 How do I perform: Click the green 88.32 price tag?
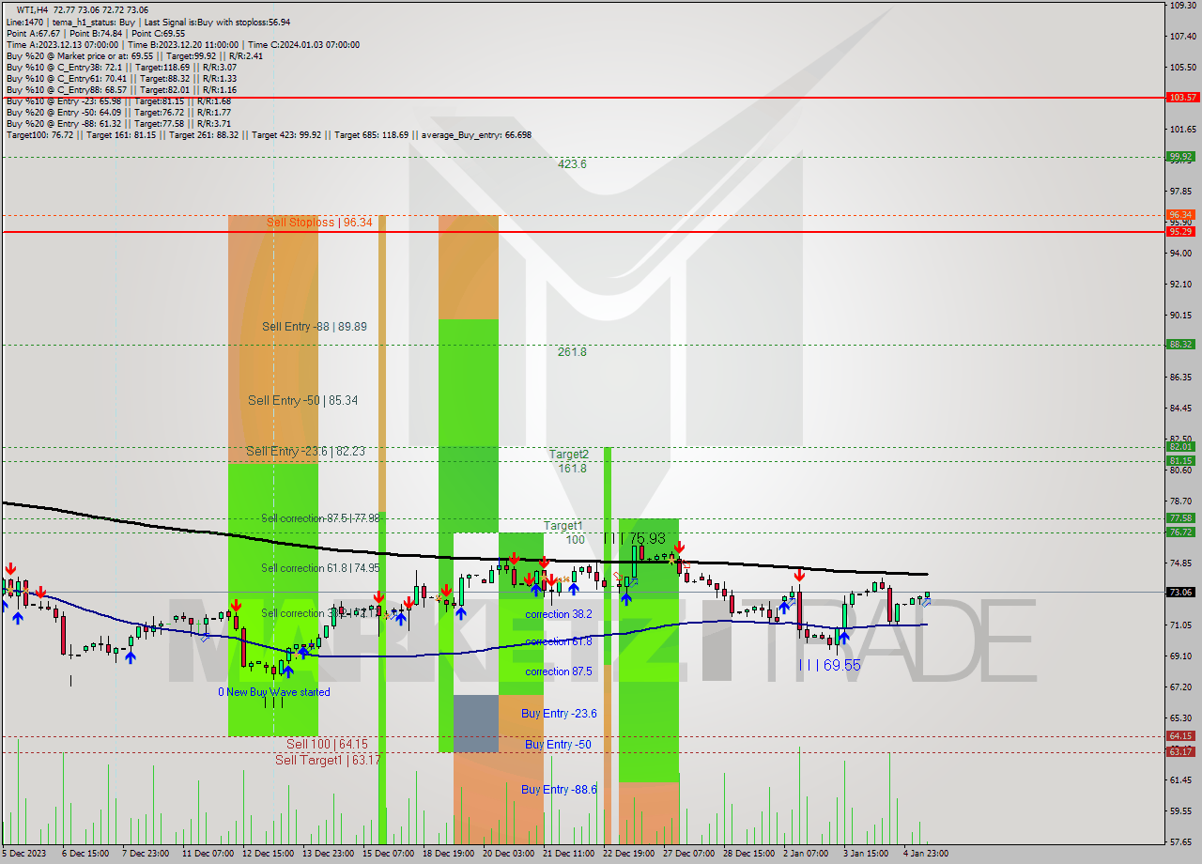pos(1181,345)
